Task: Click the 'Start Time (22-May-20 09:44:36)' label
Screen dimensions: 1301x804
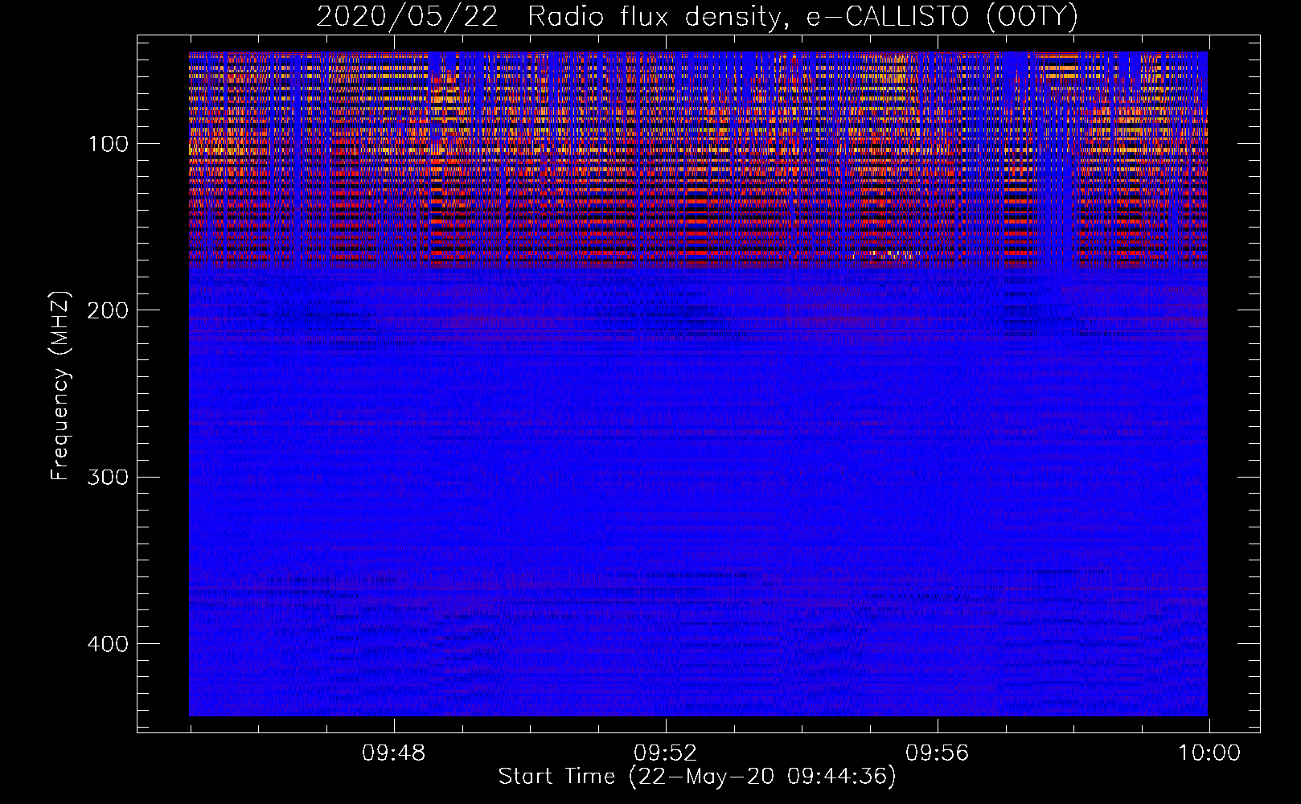Action: click(696, 777)
